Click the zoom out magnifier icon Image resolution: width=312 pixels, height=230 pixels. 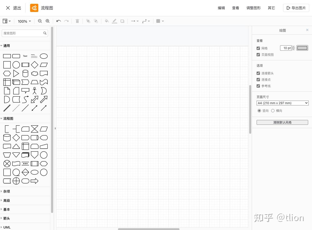40,21
